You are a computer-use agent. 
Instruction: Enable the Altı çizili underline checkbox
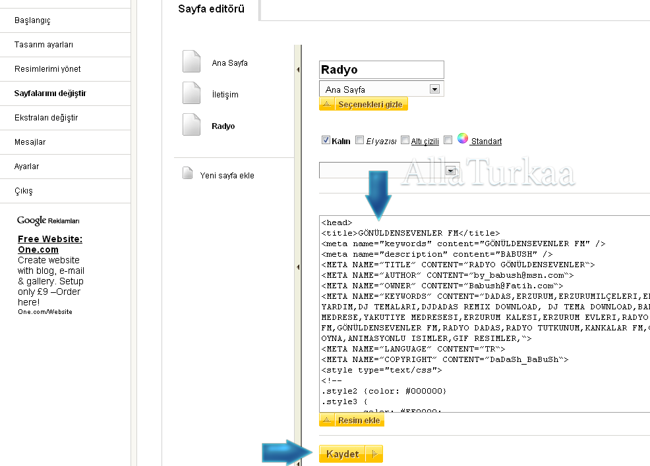point(405,140)
